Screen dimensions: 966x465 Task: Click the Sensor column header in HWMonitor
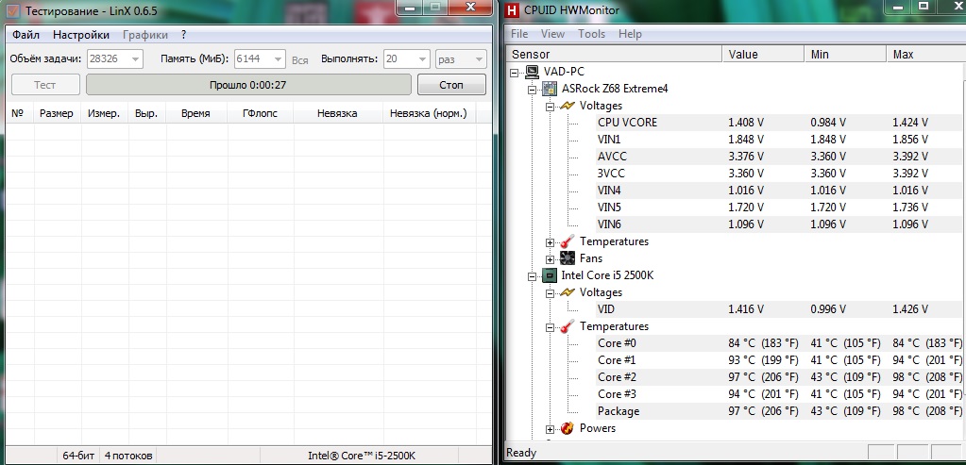coord(614,55)
